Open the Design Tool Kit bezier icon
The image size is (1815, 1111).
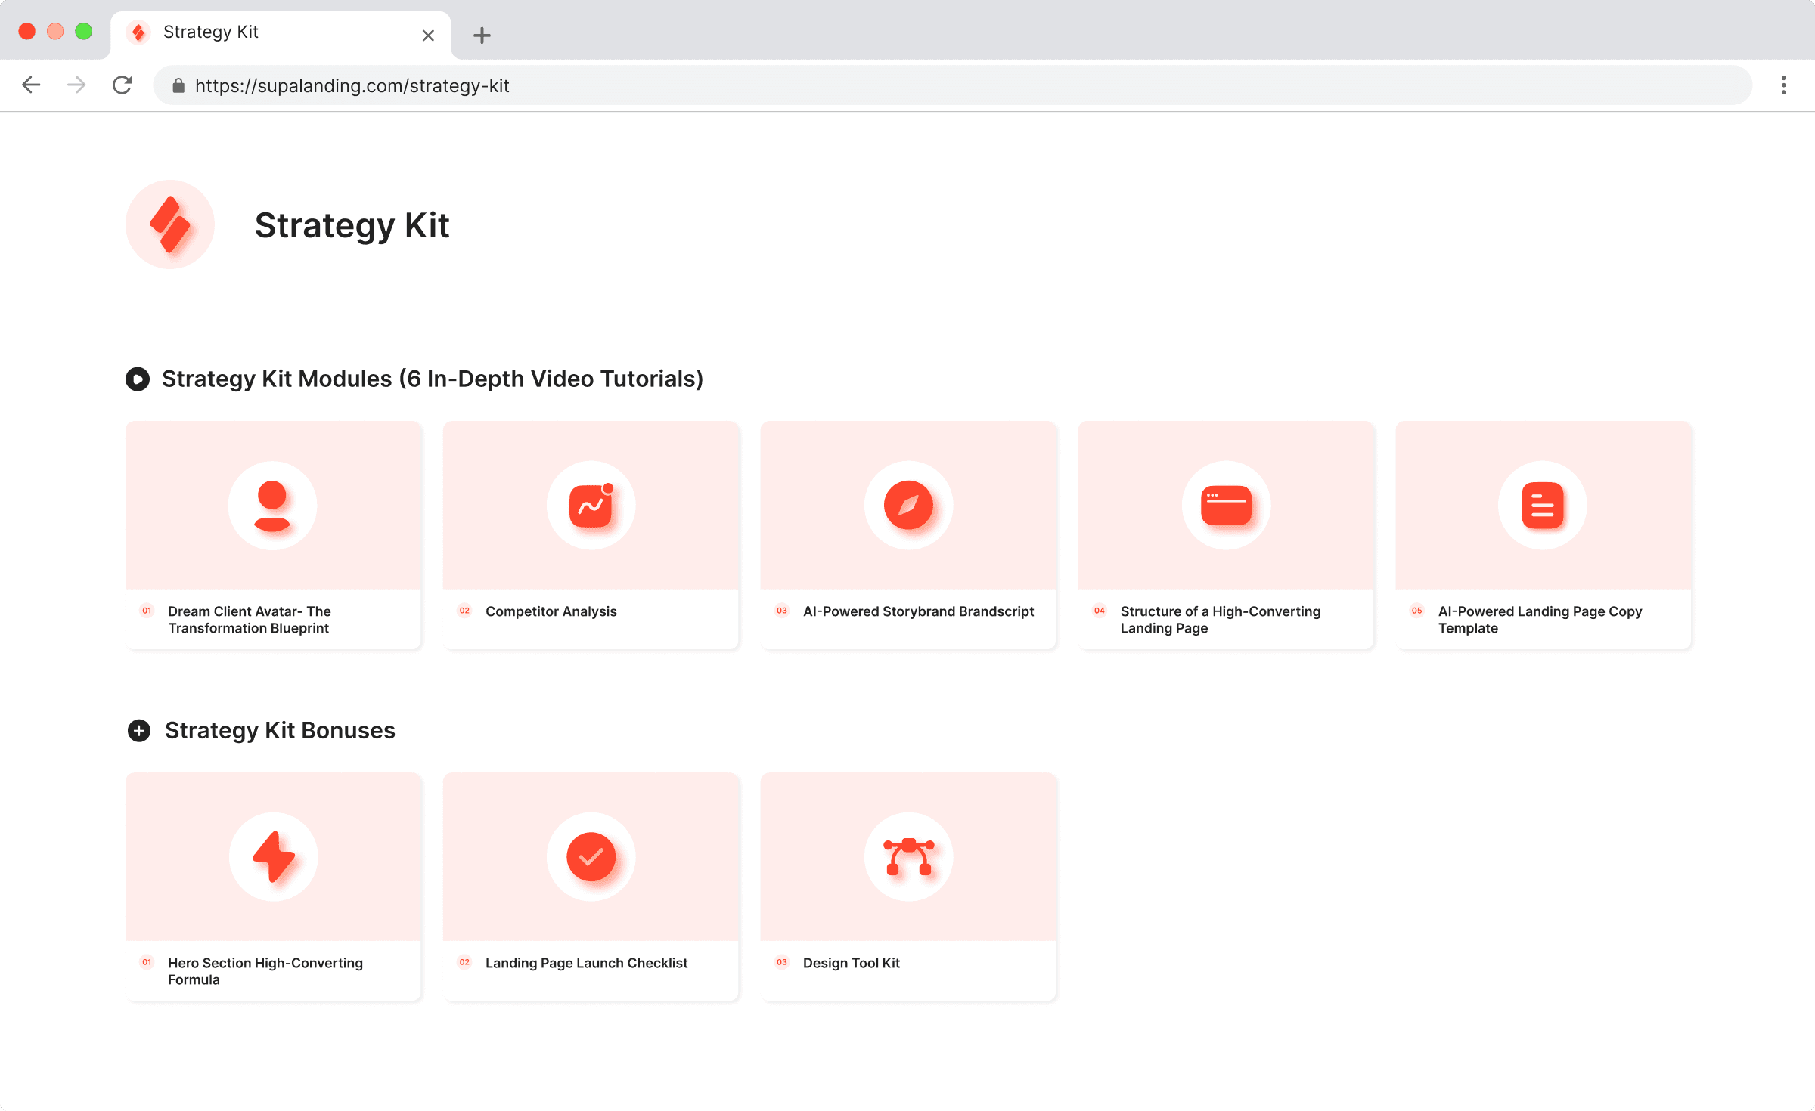click(x=908, y=857)
